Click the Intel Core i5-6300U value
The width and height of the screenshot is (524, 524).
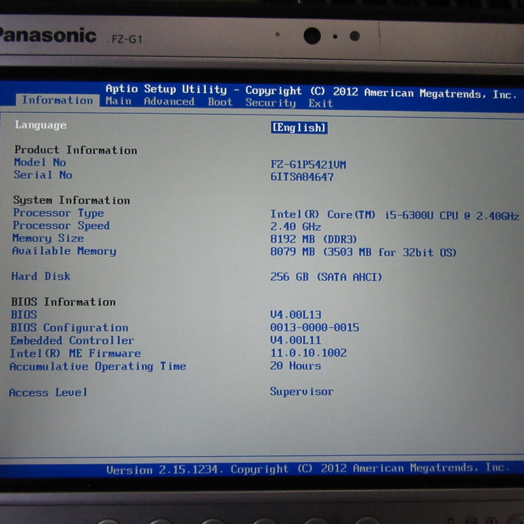[395, 215]
